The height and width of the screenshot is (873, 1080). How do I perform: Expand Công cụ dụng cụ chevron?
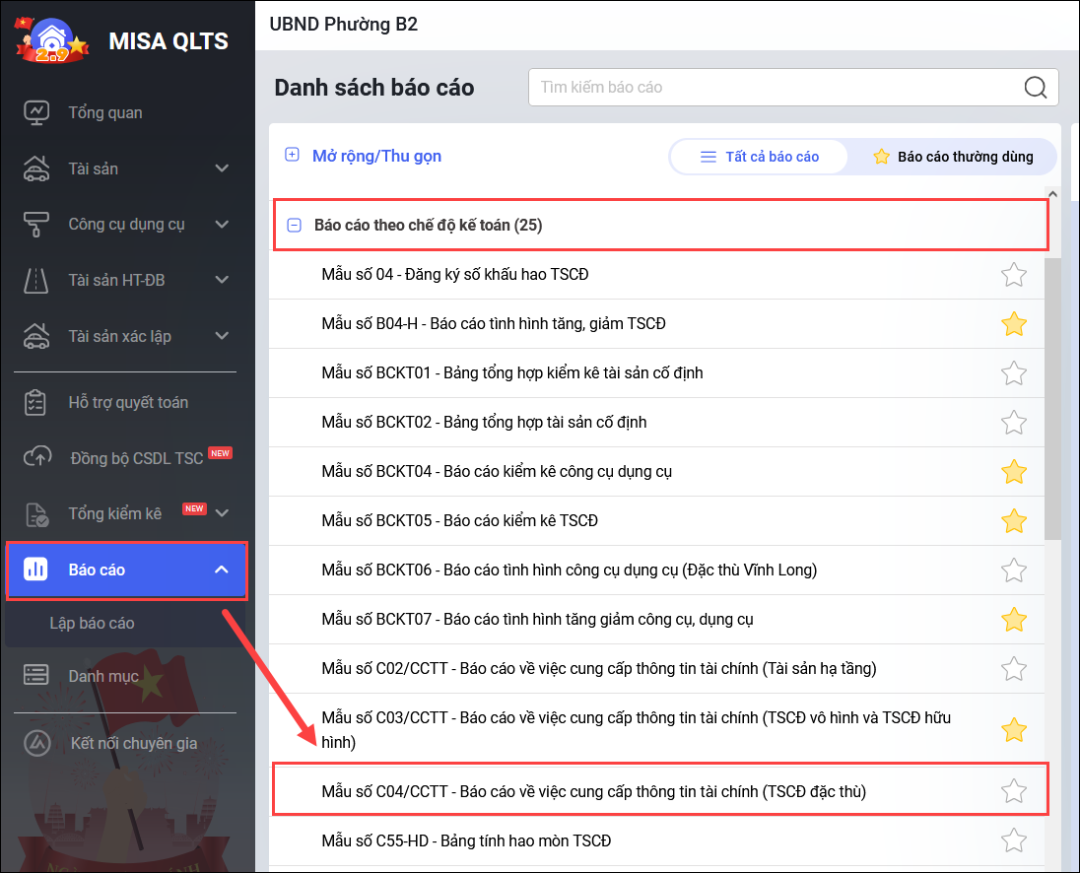click(x=222, y=224)
